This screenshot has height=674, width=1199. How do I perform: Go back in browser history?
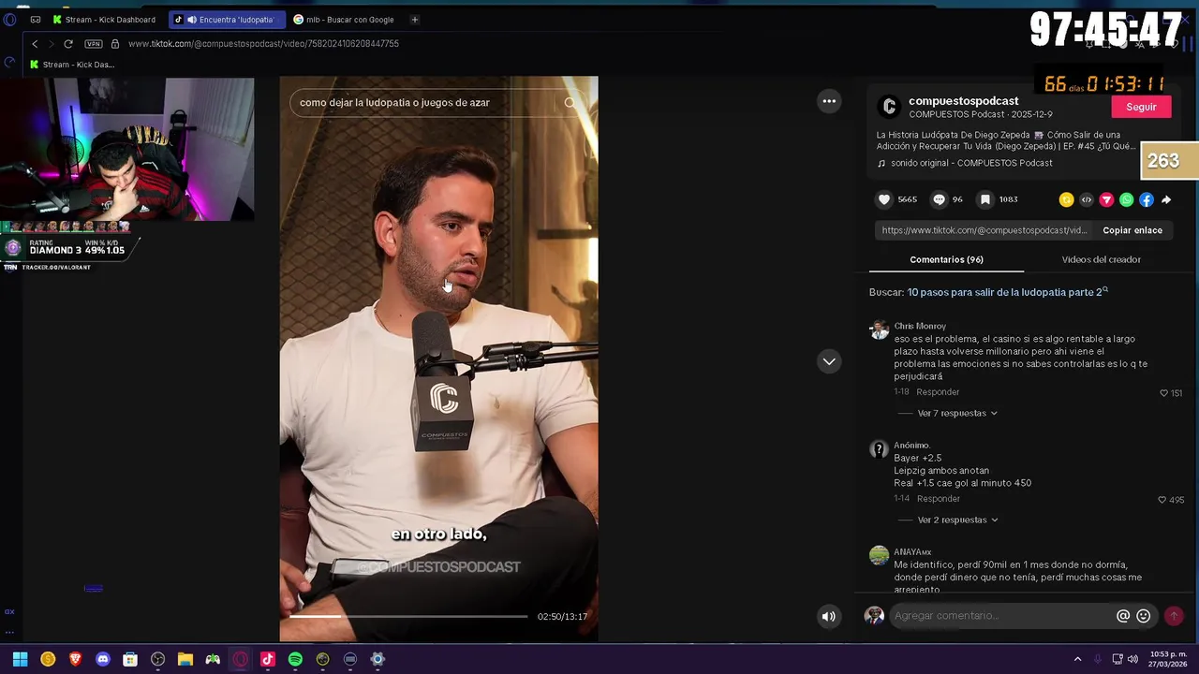[x=35, y=44]
